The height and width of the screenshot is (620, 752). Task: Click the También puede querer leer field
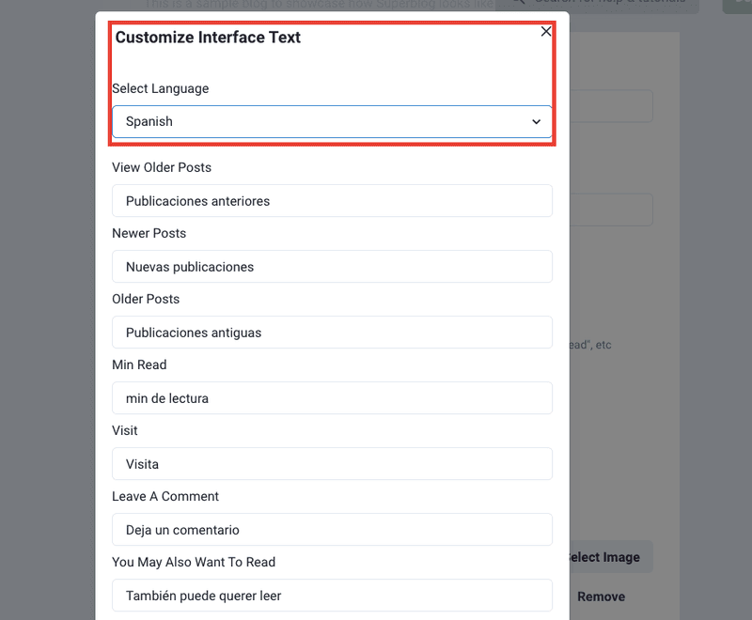pyautogui.click(x=331, y=596)
